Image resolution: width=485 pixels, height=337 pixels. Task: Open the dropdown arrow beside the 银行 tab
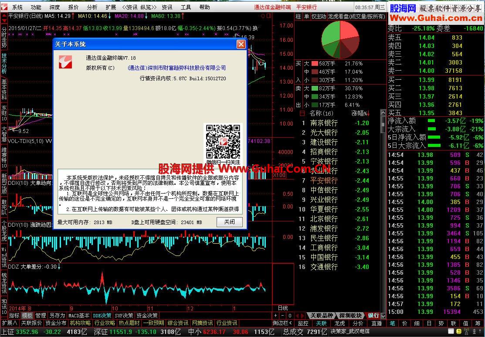[383, 316]
